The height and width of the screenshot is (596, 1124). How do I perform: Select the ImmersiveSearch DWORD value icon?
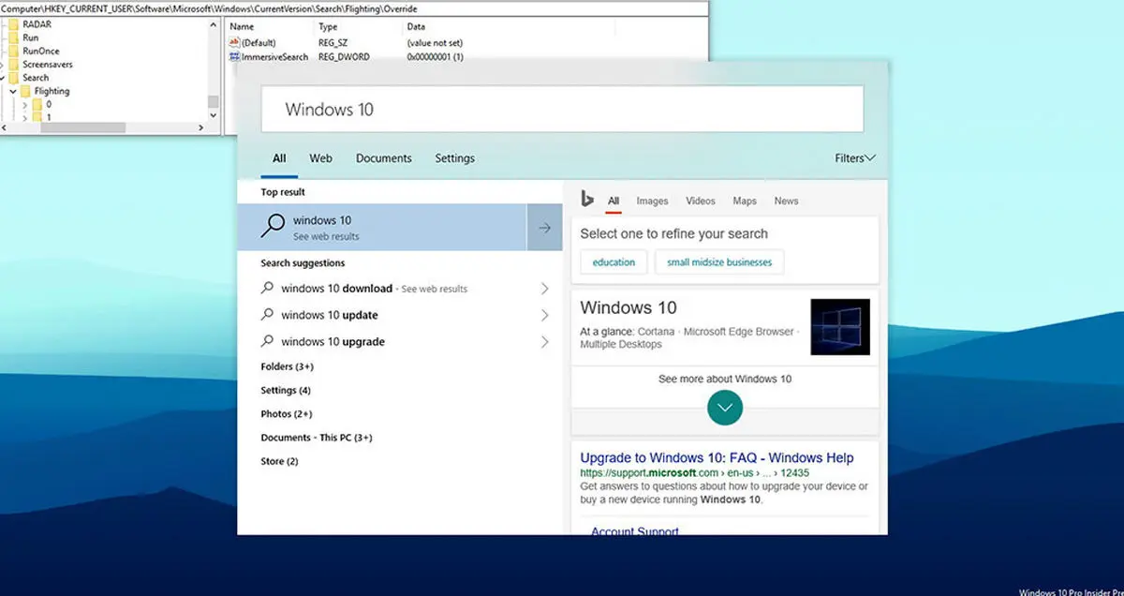(x=234, y=57)
